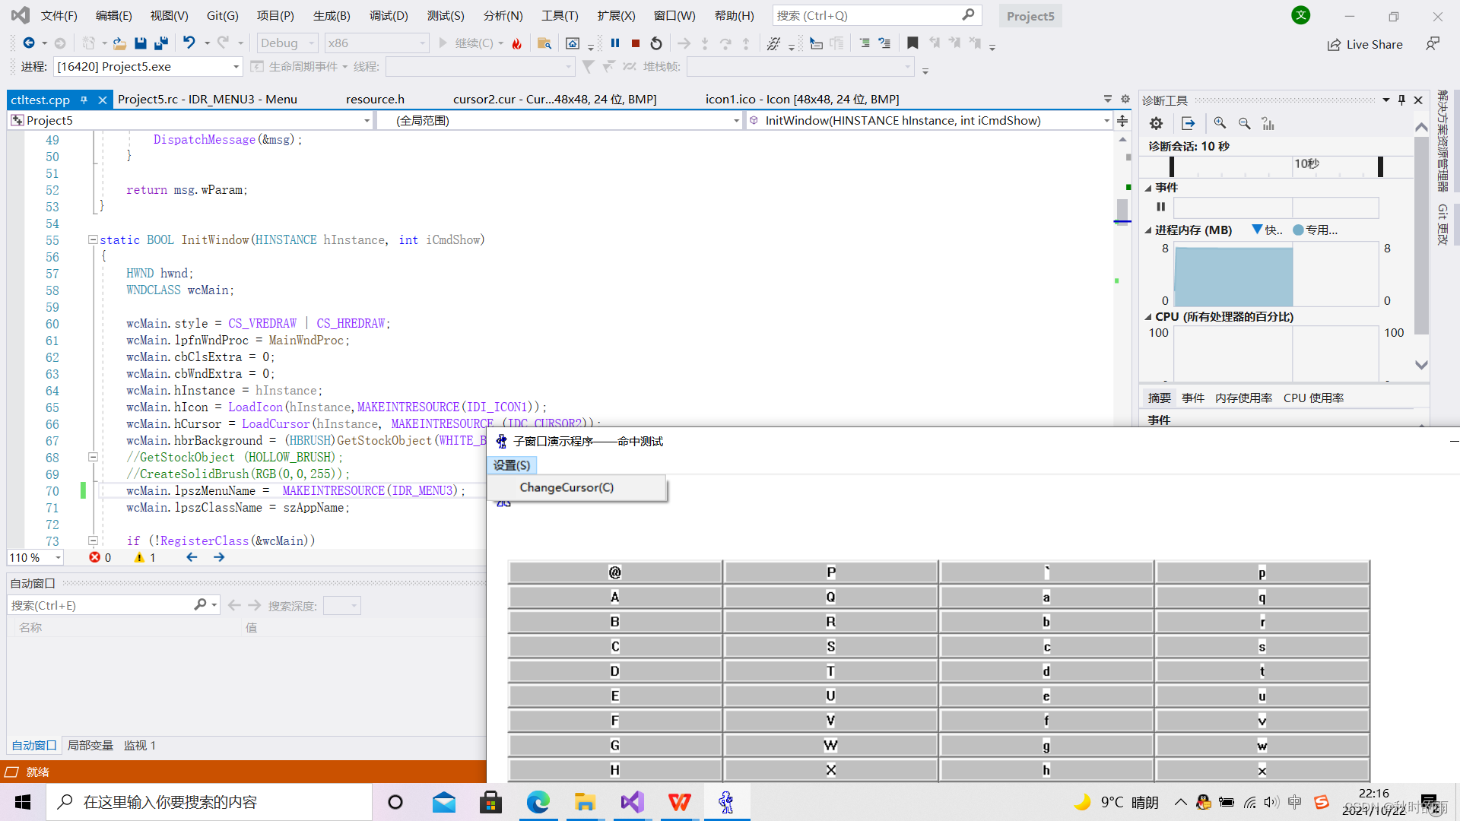Open the editor zoom 110 % dropdown
The width and height of the screenshot is (1460, 821).
pyautogui.click(x=58, y=558)
